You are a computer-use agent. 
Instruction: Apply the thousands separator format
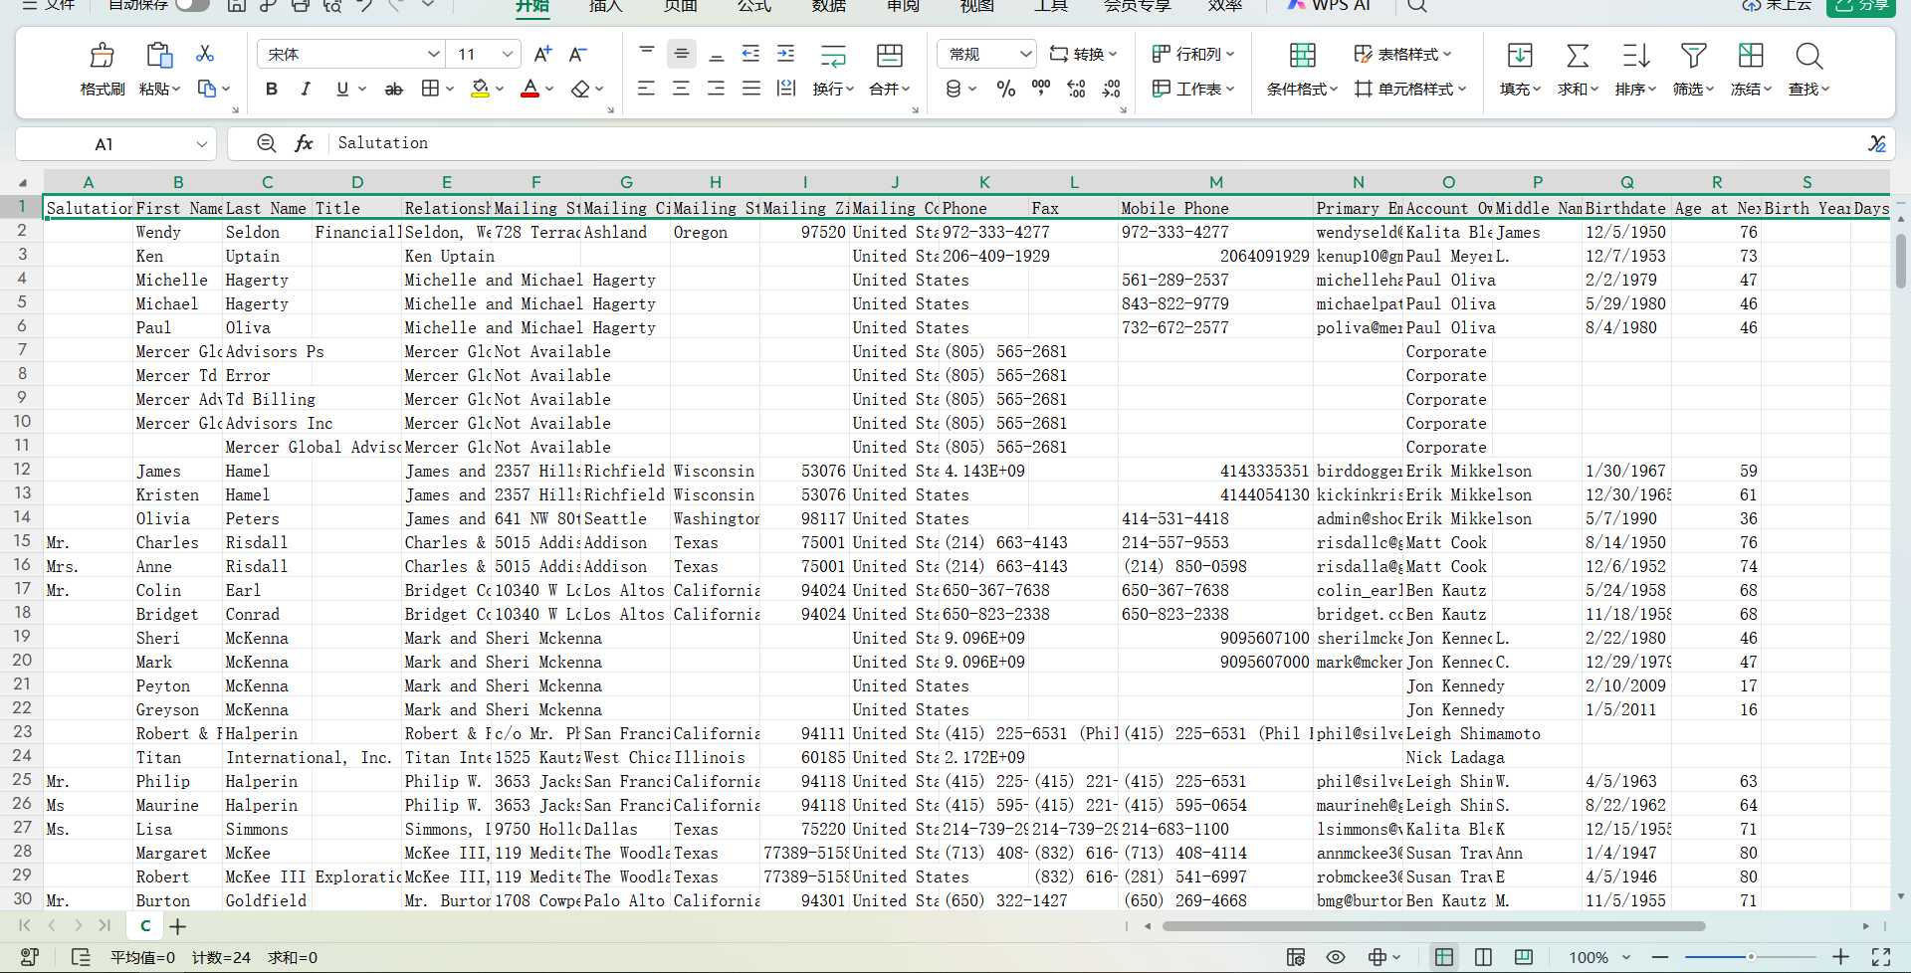pyautogui.click(x=1041, y=89)
